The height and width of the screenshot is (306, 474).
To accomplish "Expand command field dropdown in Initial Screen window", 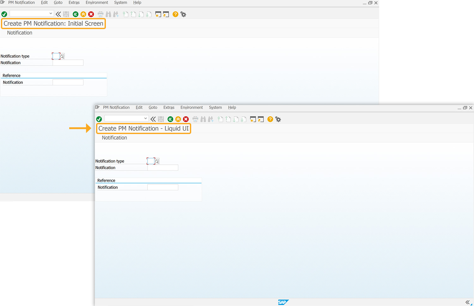I will tap(51, 13).
